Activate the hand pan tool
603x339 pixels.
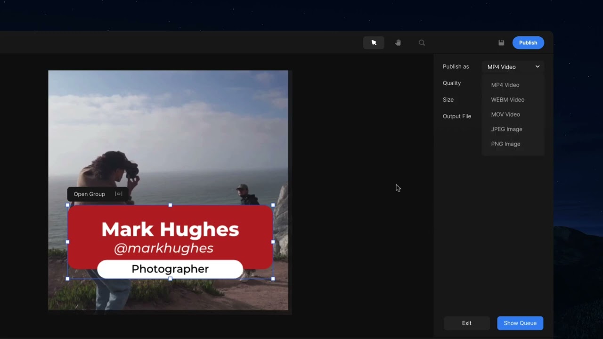tap(398, 43)
